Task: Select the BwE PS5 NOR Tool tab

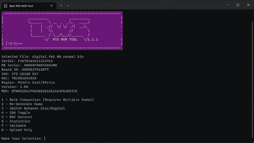Action: pos(29,6)
